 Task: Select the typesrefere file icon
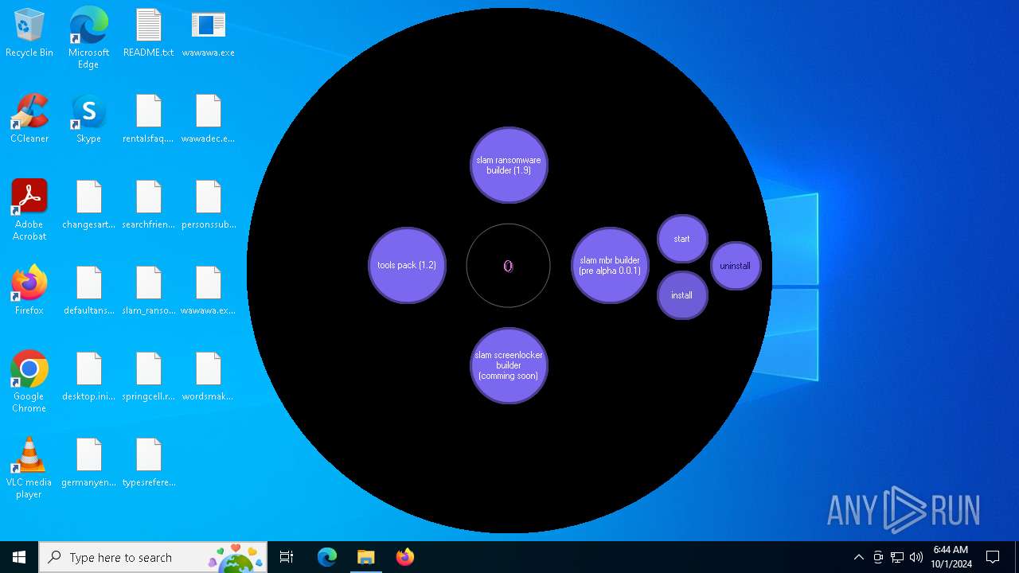pyautogui.click(x=148, y=463)
